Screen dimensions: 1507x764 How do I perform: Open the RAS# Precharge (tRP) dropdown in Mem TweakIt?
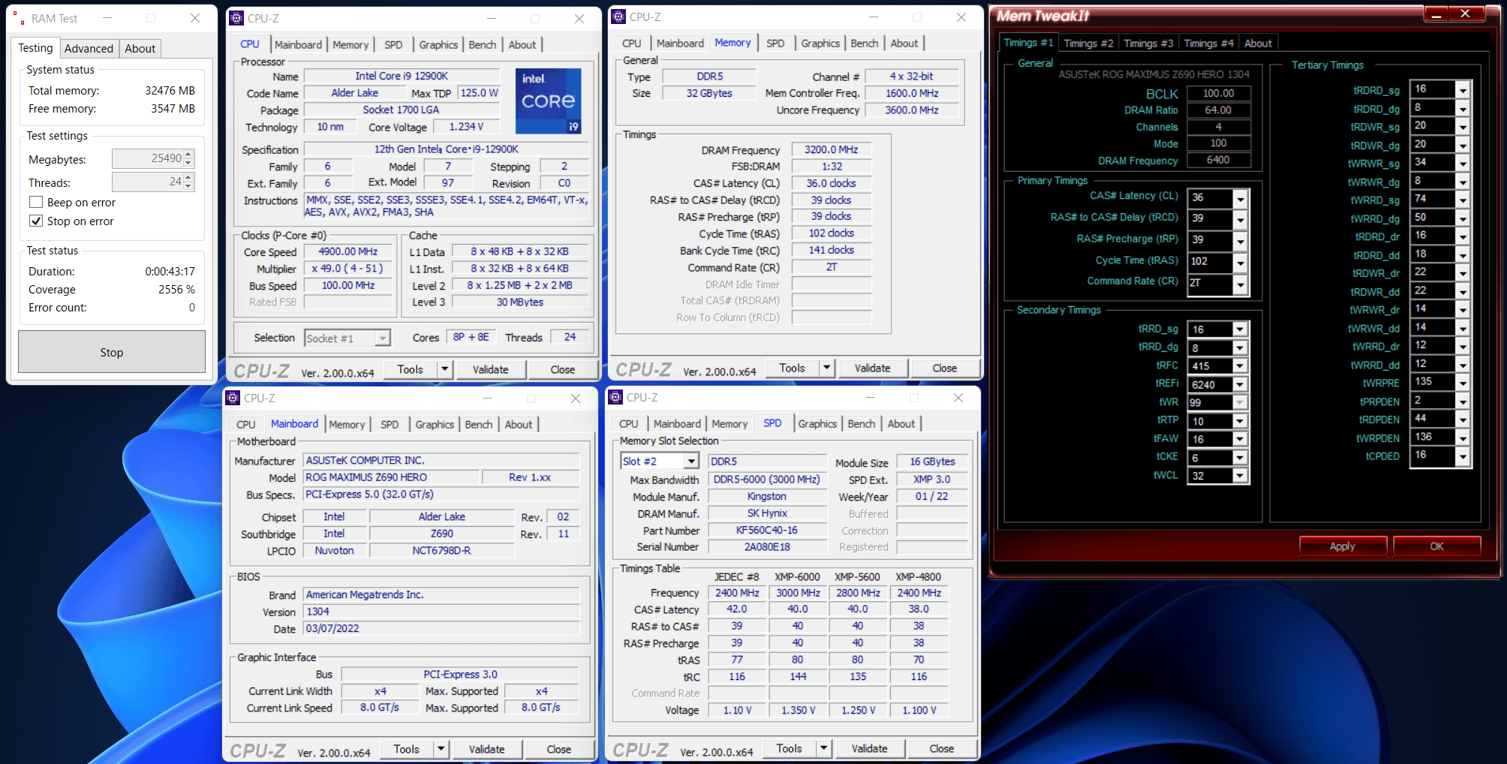(1240, 242)
